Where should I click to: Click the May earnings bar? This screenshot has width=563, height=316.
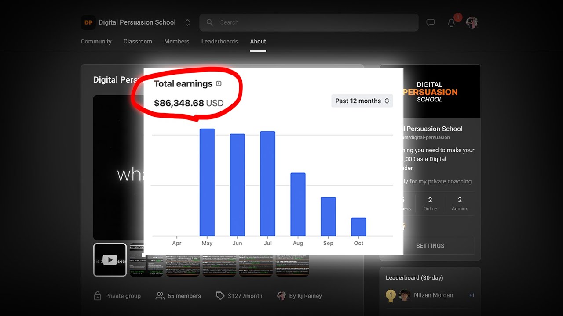pos(207,182)
